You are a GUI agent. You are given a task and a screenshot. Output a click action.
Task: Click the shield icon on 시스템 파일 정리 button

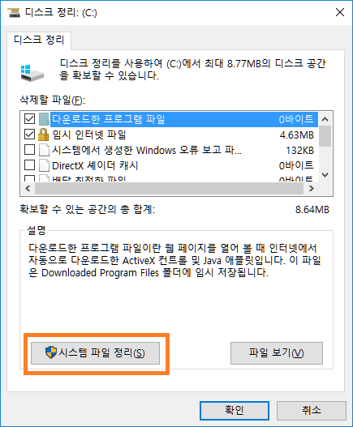click(x=51, y=352)
